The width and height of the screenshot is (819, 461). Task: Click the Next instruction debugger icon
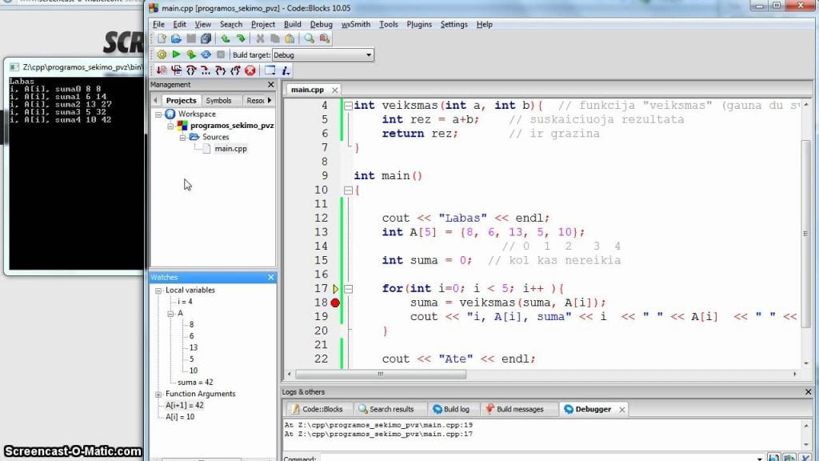click(206, 70)
